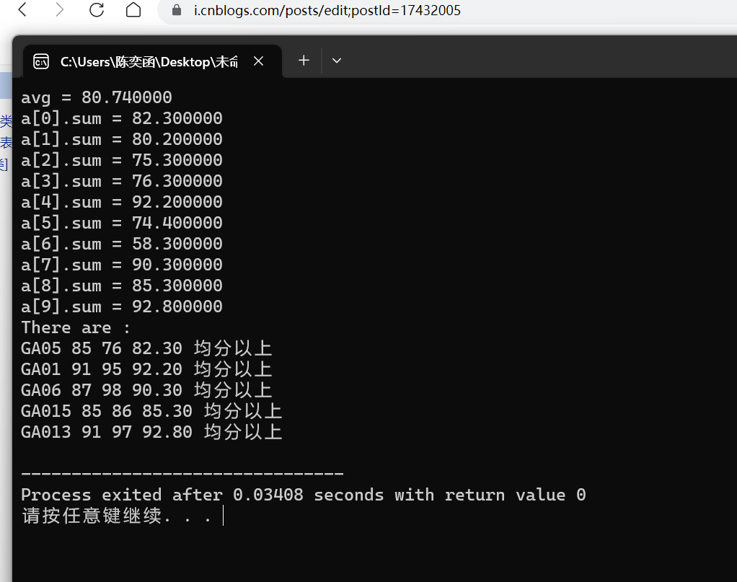737x582 pixels.
Task: Go back in the browser
Action: [22, 9]
